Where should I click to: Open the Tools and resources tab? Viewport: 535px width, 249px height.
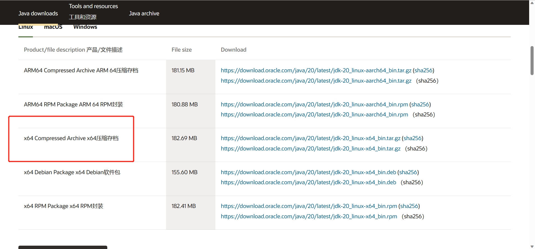93,6
